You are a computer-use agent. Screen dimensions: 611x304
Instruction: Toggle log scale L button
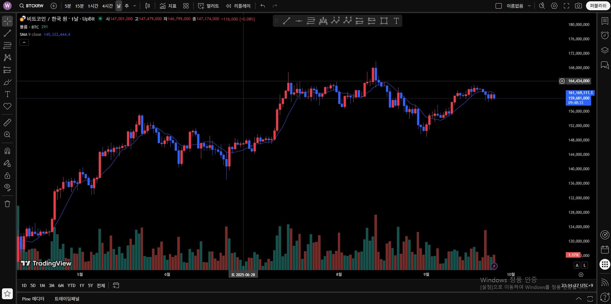(x=585, y=265)
